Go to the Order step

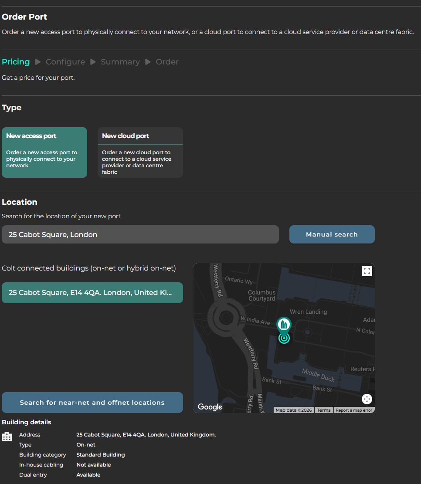(x=167, y=62)
